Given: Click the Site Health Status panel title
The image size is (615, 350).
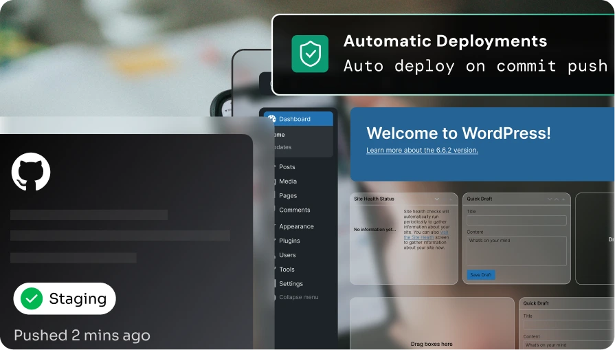Looking at the screenshot, I should click(374, 199).
